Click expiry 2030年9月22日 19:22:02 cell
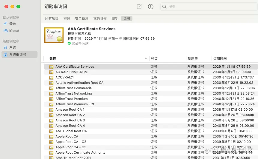This screenshot has height=159, width=258. pos(233,83)
